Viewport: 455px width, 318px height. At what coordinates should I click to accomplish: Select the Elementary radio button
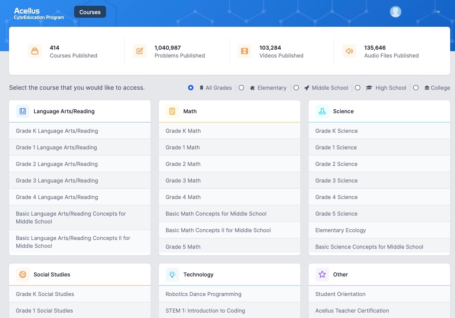point(241,88)
